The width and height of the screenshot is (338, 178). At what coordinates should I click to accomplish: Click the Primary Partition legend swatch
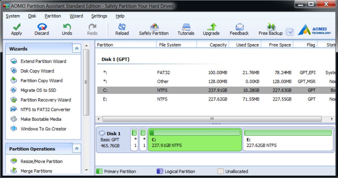point(99,171)
